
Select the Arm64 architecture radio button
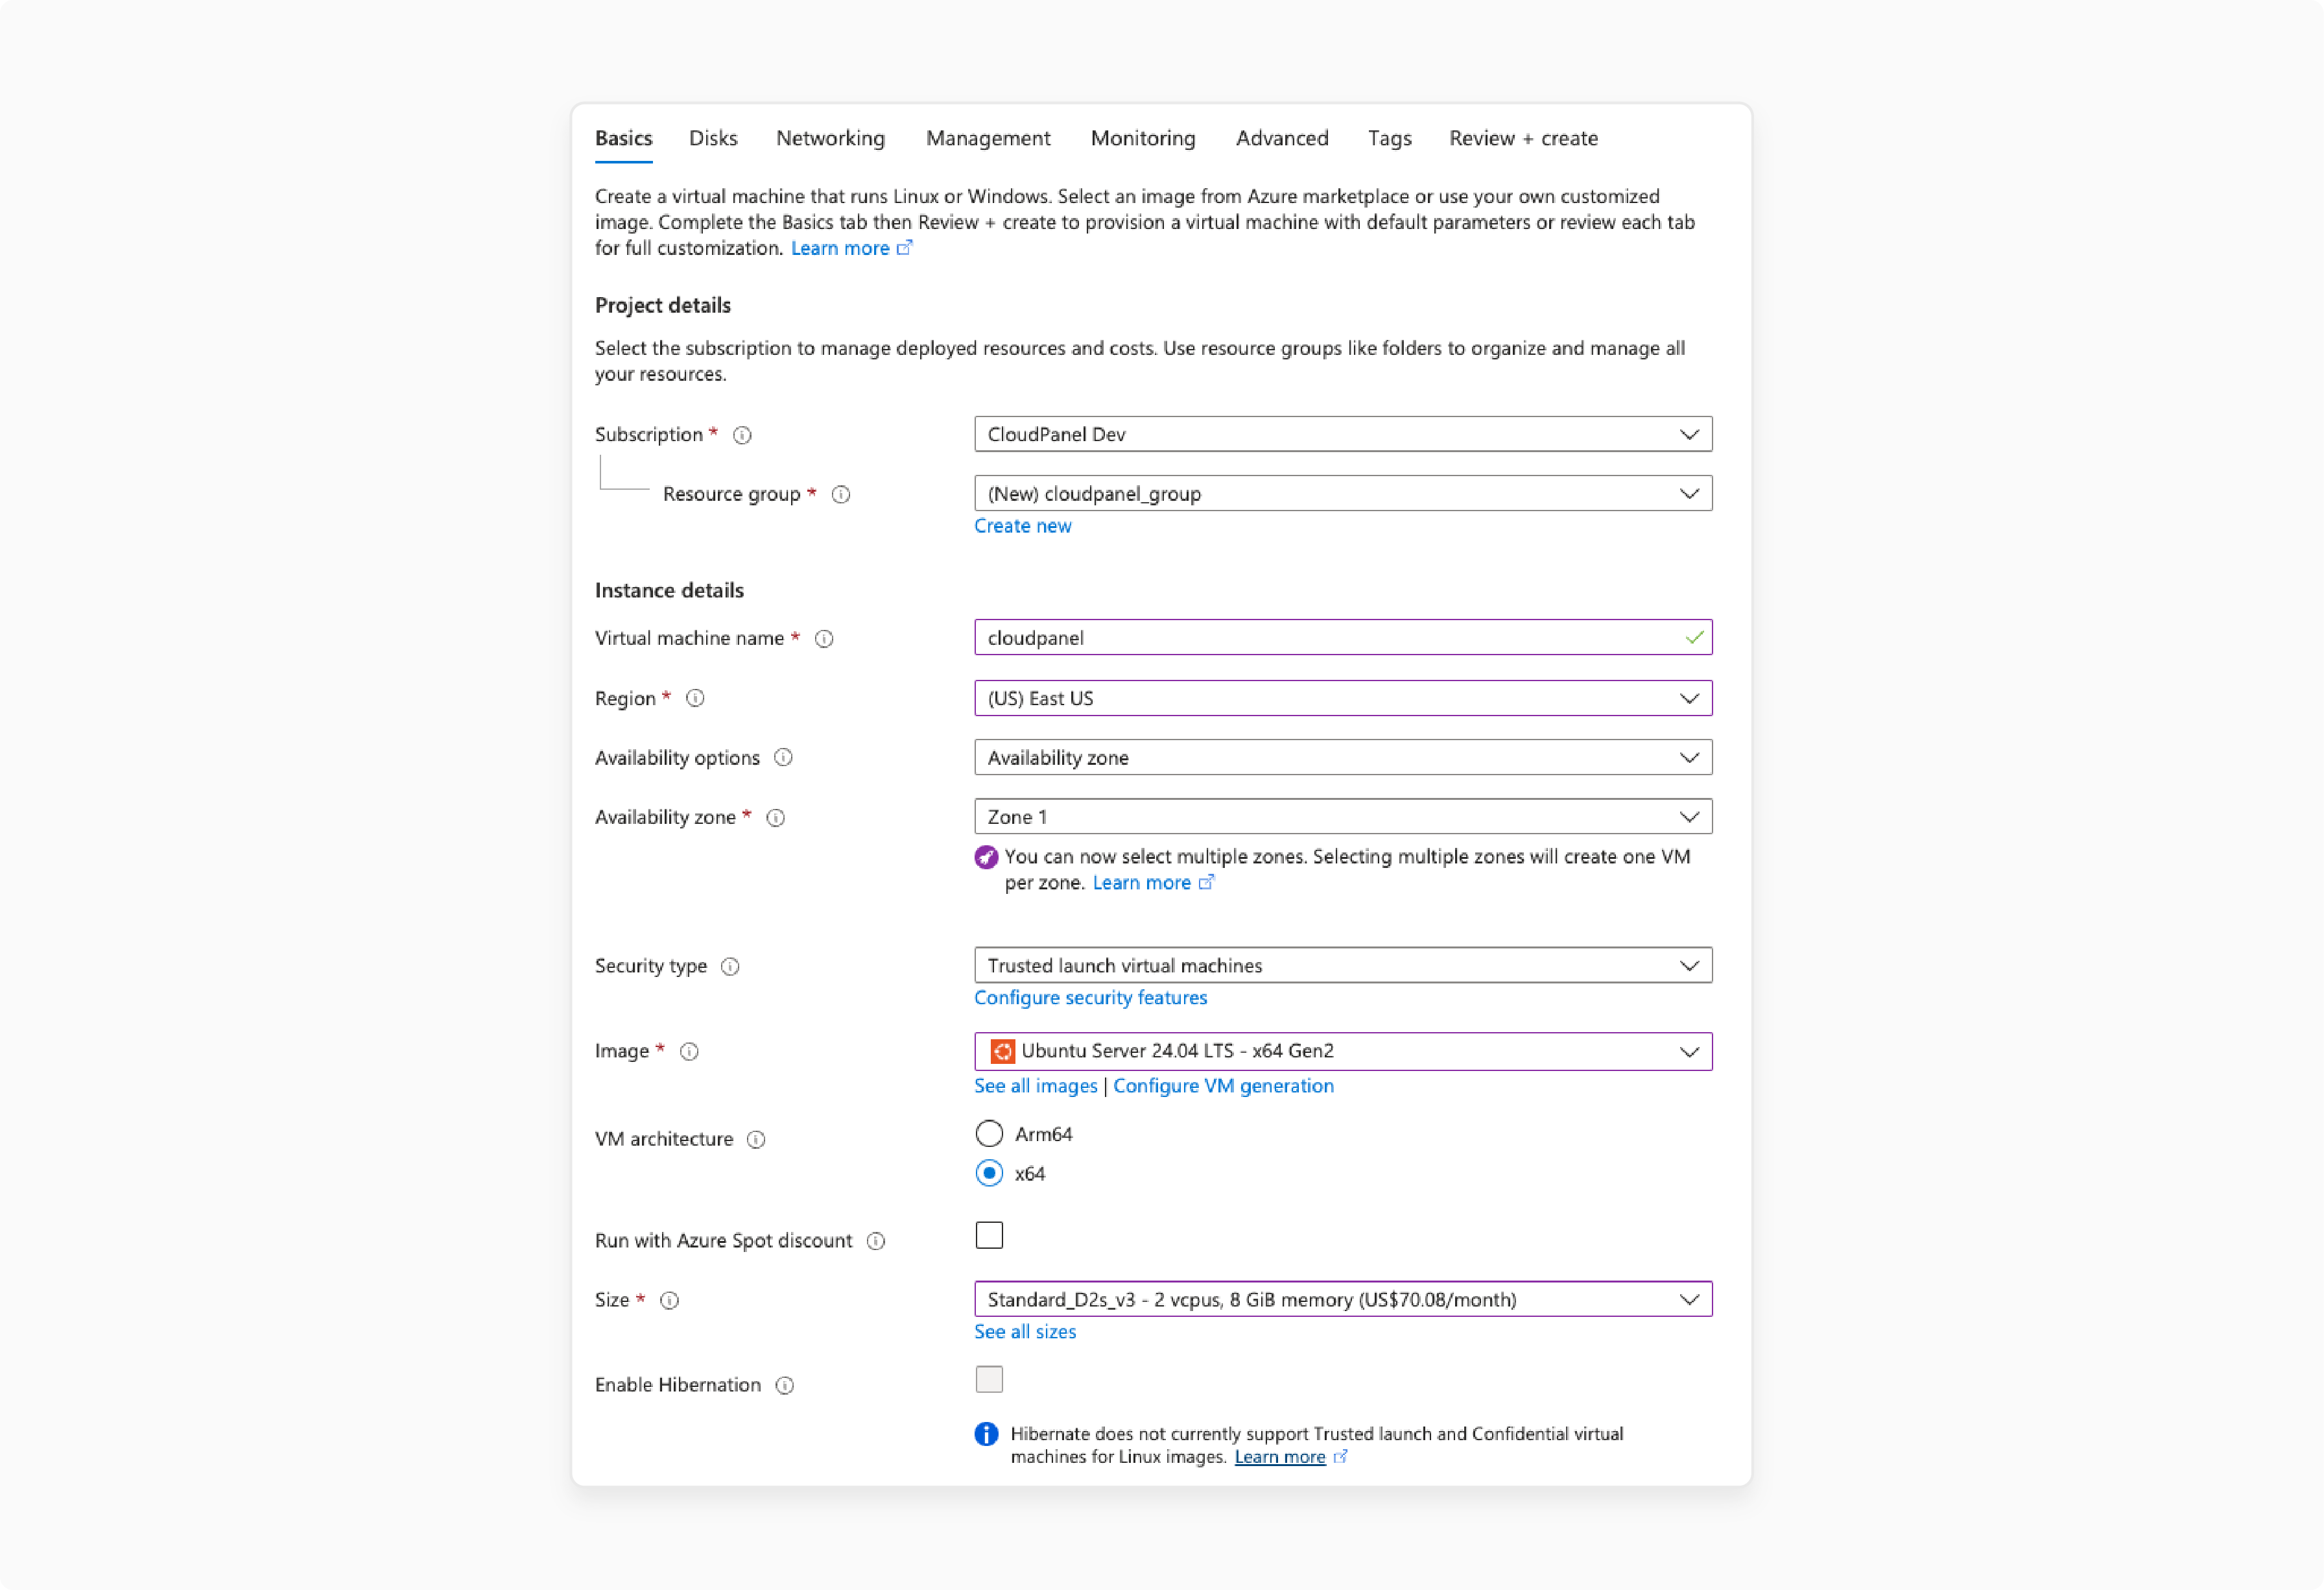(989, 1134)
